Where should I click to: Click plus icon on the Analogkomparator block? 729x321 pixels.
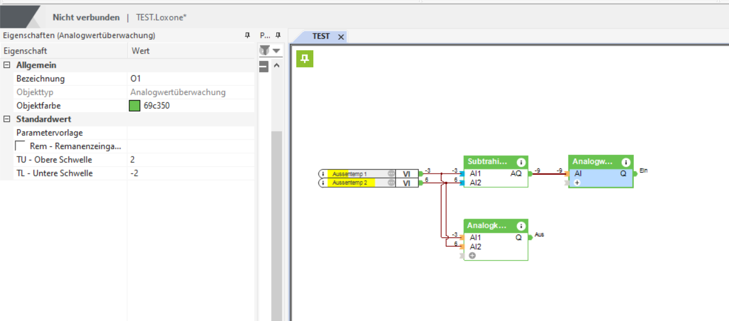[x=472, y=256]
